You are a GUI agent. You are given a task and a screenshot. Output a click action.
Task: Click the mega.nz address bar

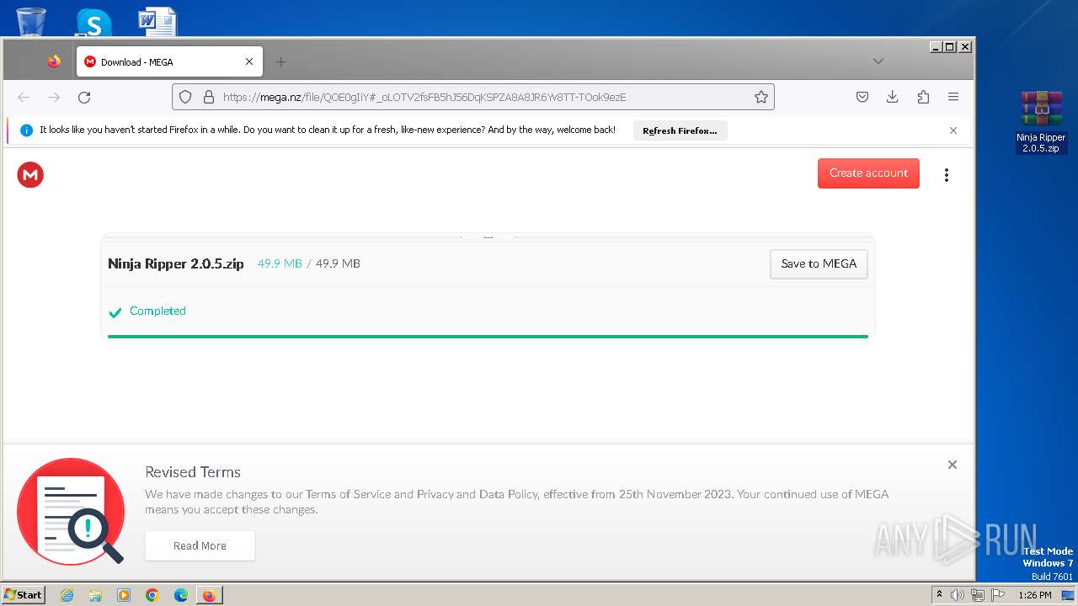coord(473,97)
